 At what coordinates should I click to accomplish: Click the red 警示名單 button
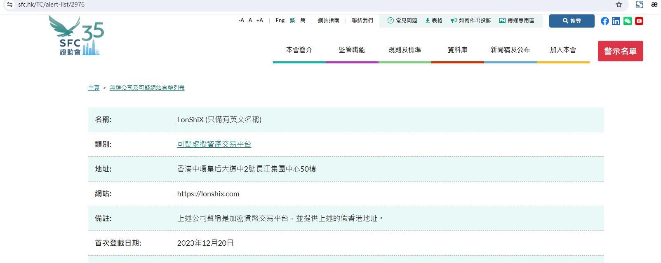click(620, 51)
